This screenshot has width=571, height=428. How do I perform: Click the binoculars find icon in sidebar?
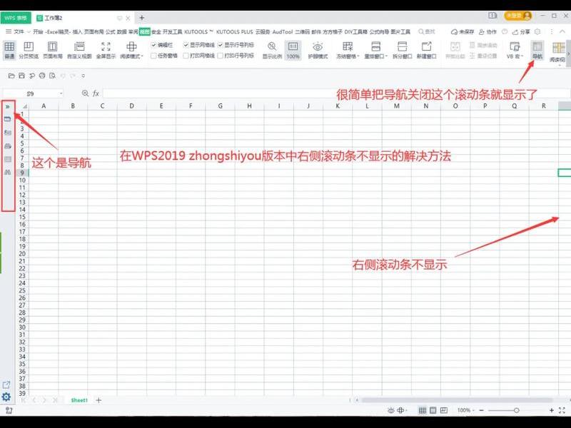[8, 172]
